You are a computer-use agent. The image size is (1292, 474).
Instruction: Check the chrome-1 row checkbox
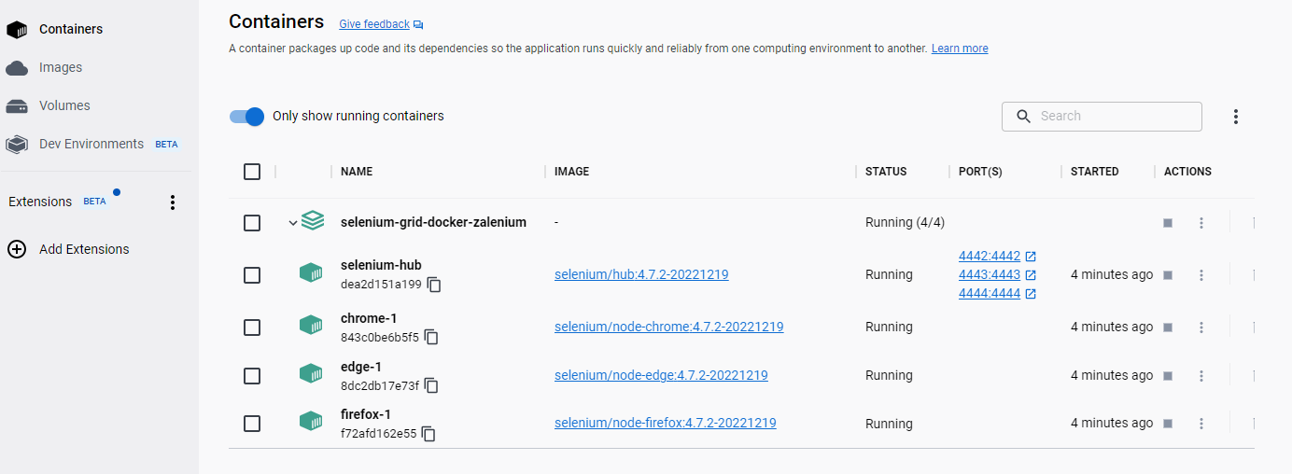coord(252,328)
